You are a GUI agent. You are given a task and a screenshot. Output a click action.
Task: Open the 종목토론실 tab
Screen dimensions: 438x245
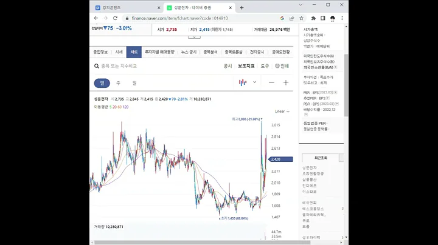[x=234, y=52]
